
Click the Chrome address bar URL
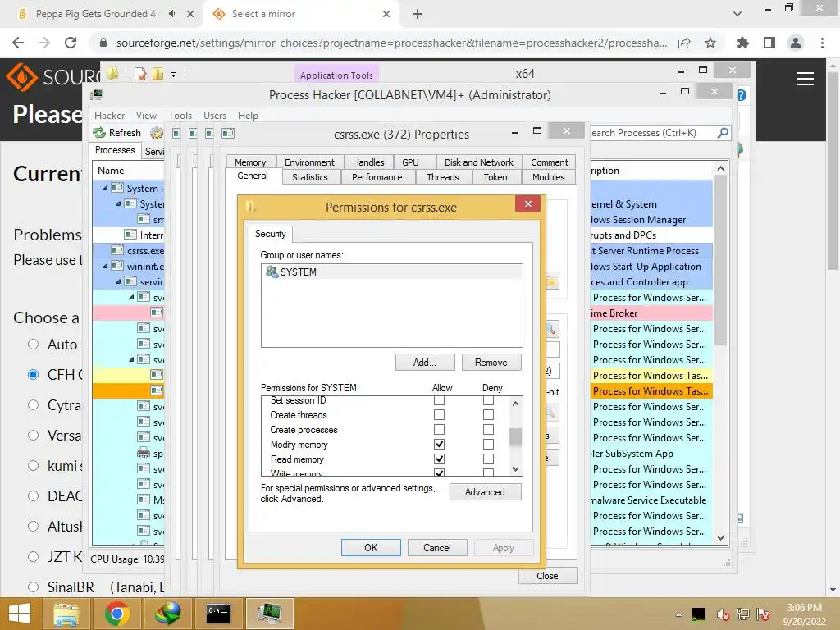click(x=391, y=43)
